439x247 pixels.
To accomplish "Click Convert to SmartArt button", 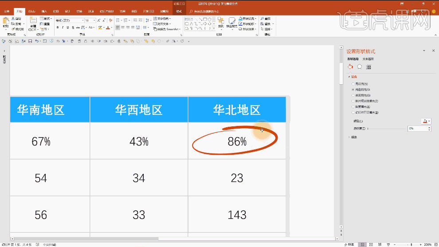I will [x=167, y=29].
